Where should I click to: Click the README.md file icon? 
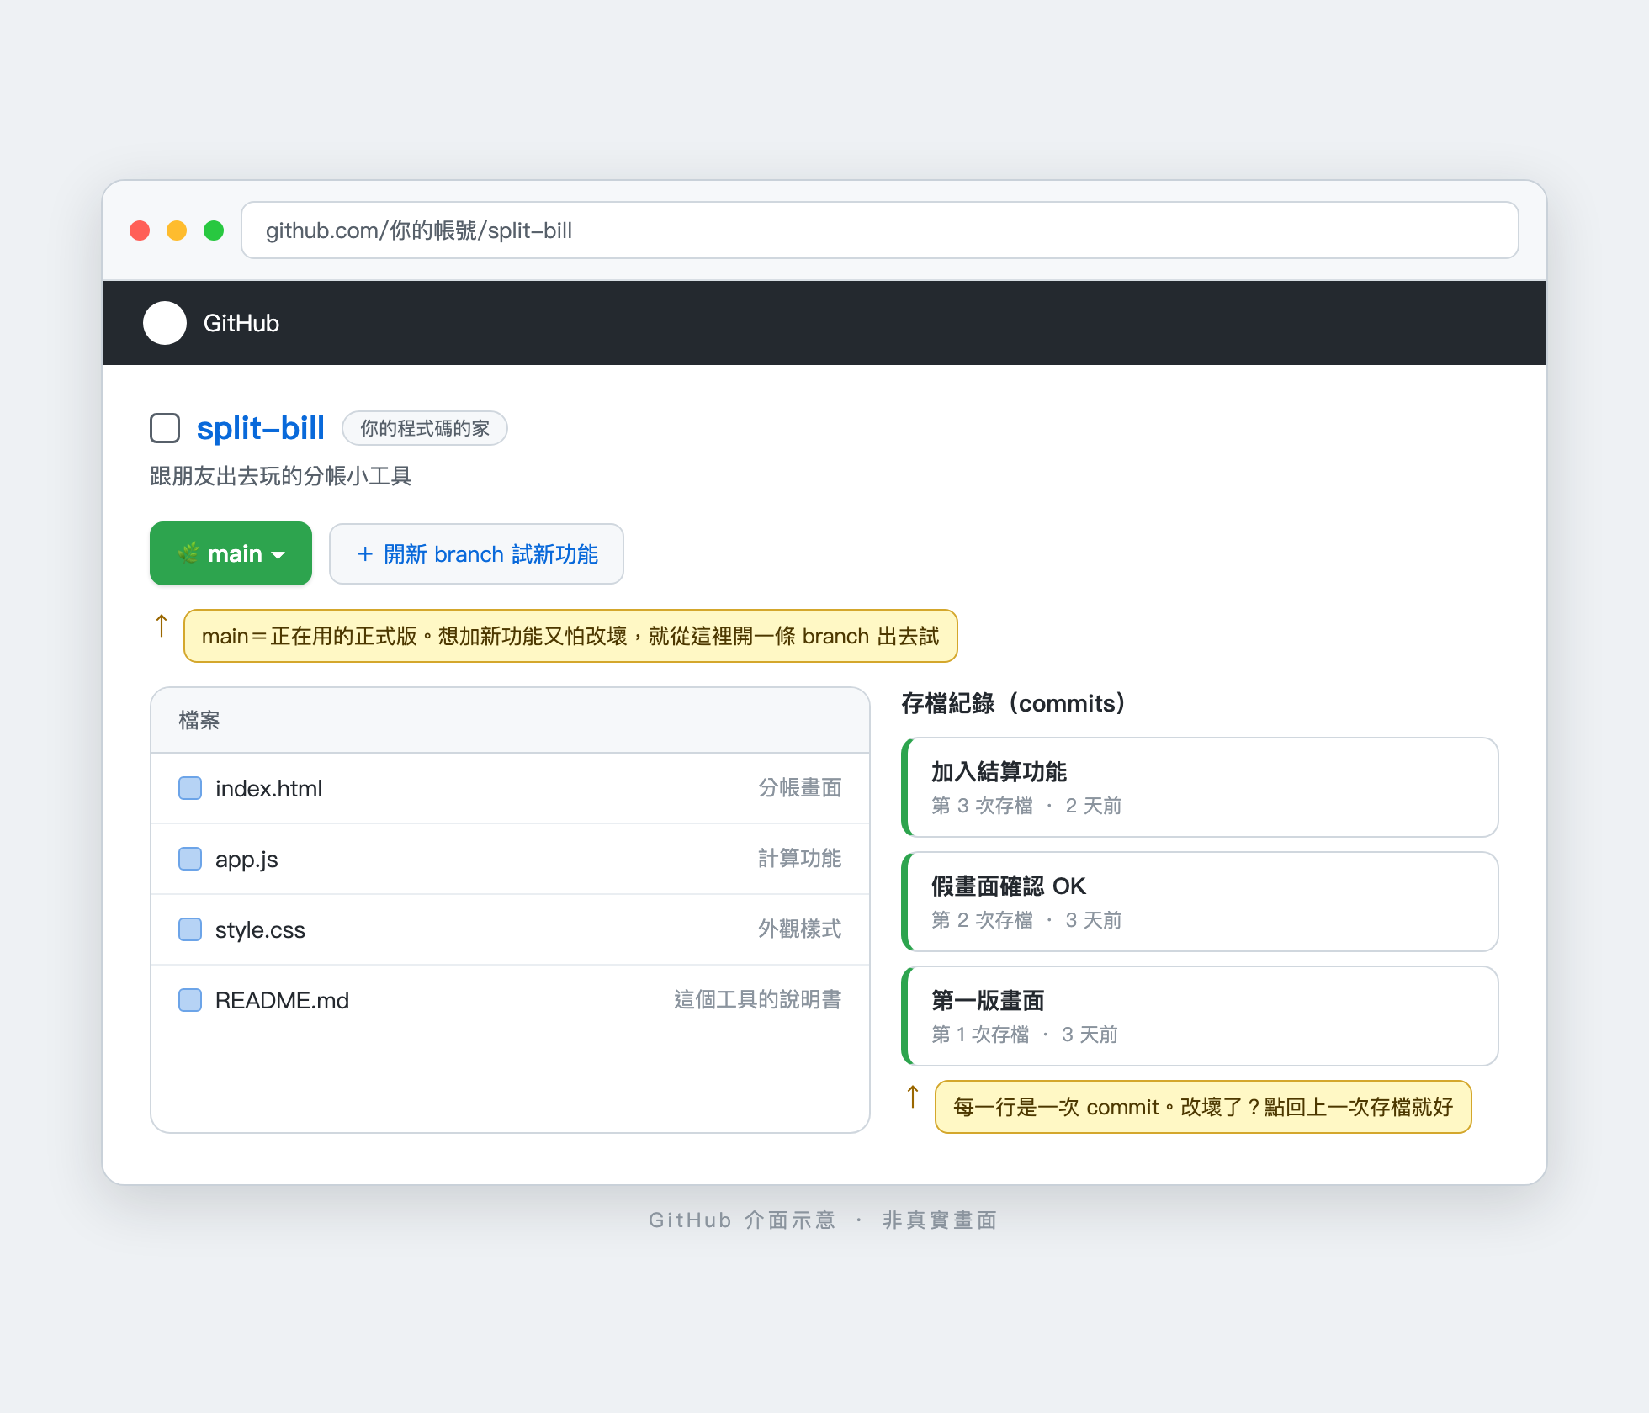190,1000
